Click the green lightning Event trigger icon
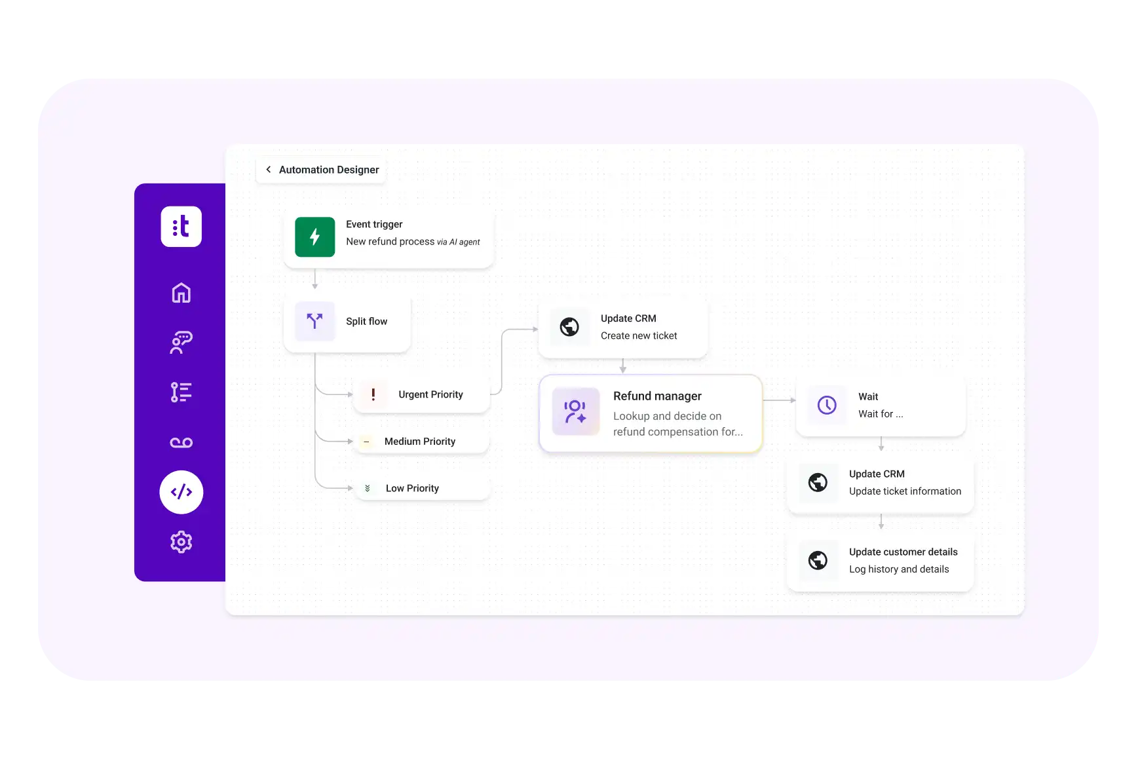This screenshot has height=760, width=1140. [314, 237]
